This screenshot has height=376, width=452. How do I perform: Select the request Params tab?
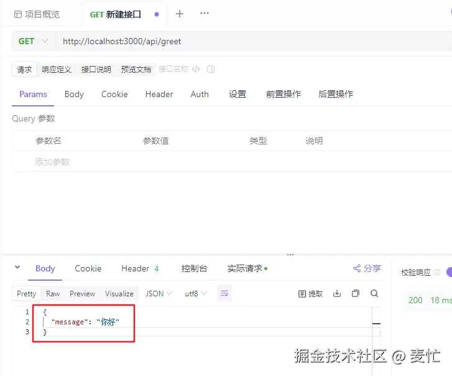(33, 94)
